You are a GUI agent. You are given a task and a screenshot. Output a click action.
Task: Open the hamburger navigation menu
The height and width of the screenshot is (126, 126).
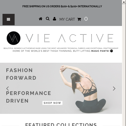click(9, 19)
